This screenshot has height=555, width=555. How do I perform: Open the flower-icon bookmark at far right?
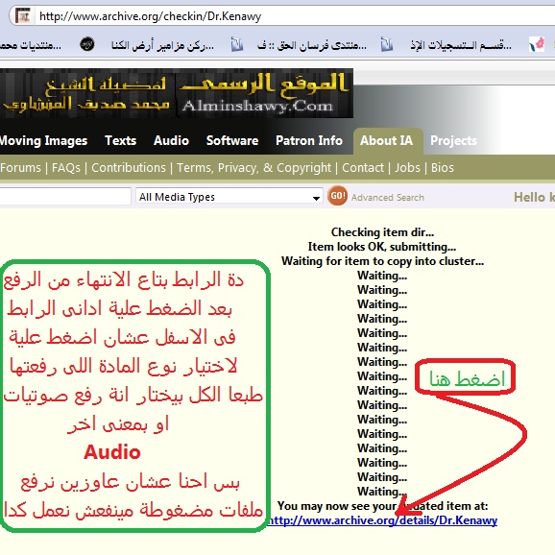click(537, 45)
